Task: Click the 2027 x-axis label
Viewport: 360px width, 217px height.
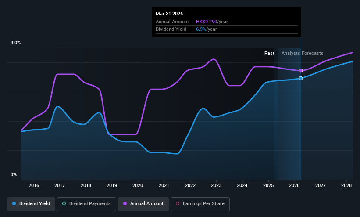Action: [320, 185]
